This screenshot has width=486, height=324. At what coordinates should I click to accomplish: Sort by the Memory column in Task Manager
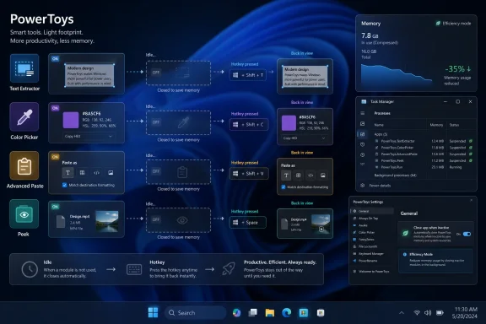tap(436, 125)
